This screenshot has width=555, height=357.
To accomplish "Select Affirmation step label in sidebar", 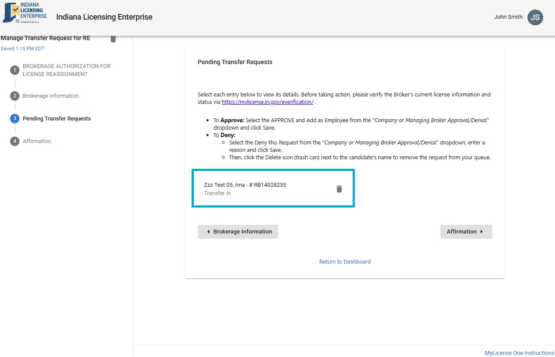I will pos(37,141).
